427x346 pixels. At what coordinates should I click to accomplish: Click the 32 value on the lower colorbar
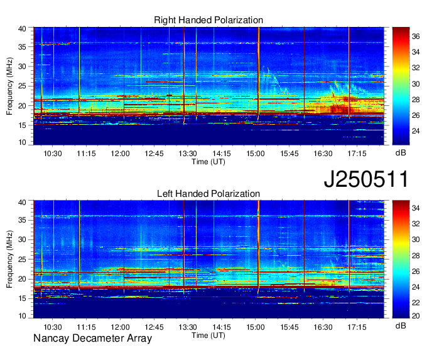(416, 224)
